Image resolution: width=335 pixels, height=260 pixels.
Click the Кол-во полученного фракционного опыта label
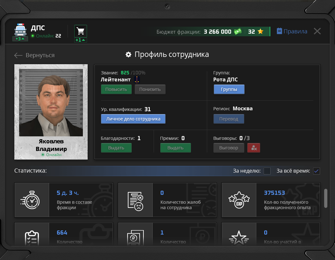point(287,205)
